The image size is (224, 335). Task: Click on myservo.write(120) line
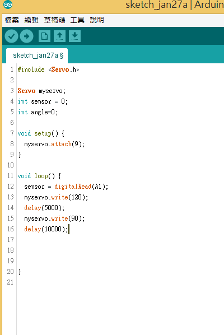56,197
